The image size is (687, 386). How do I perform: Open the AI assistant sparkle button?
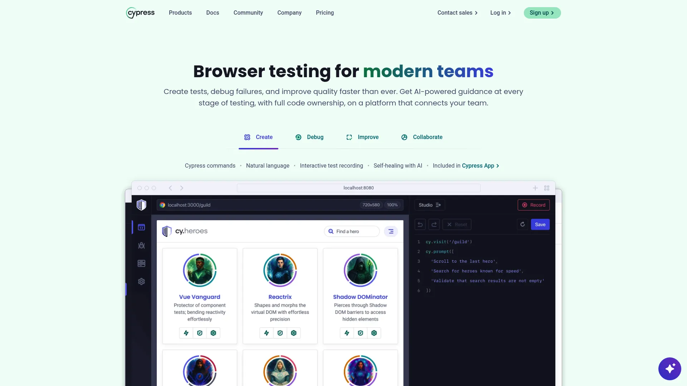pyautogui.click(x=669, y=368)
